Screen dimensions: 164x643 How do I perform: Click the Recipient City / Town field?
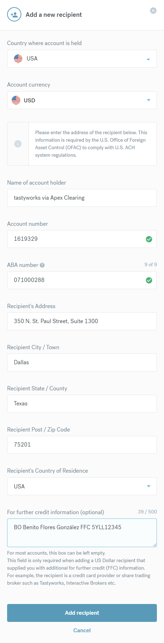pyautogui.click(x=82, y=362)
